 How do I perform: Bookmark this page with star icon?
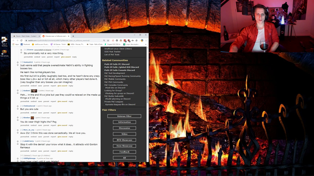click(x=108, y=41)
